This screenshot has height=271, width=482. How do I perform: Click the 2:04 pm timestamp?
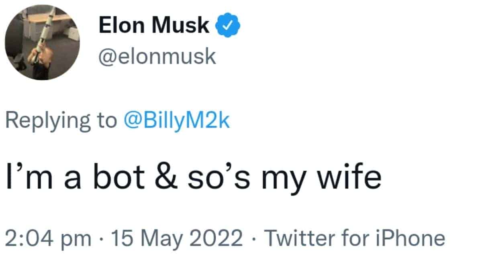[x=48, y=238]
